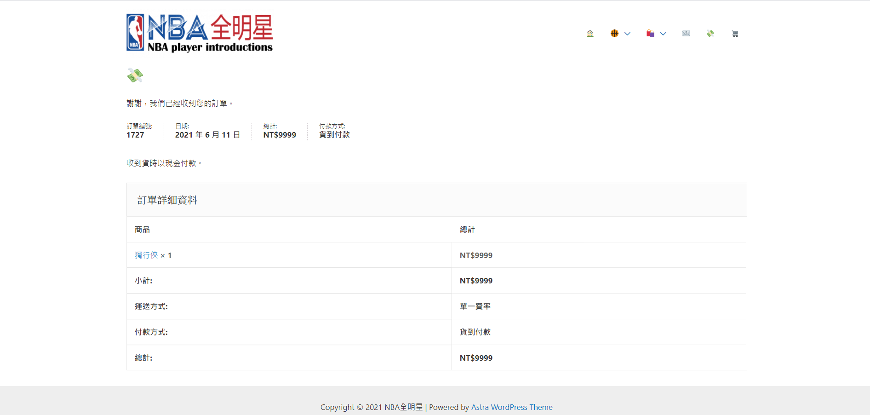Open the shopping bags menu icon
Image resolution: width=870 pixels, height=415 pixels.
click(650, 34)
